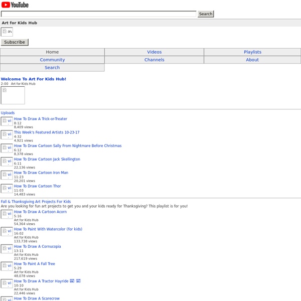301x301 pixels.
Task: Click thumbnail beside This Week's Featured Artists
Action: (7, 135)
